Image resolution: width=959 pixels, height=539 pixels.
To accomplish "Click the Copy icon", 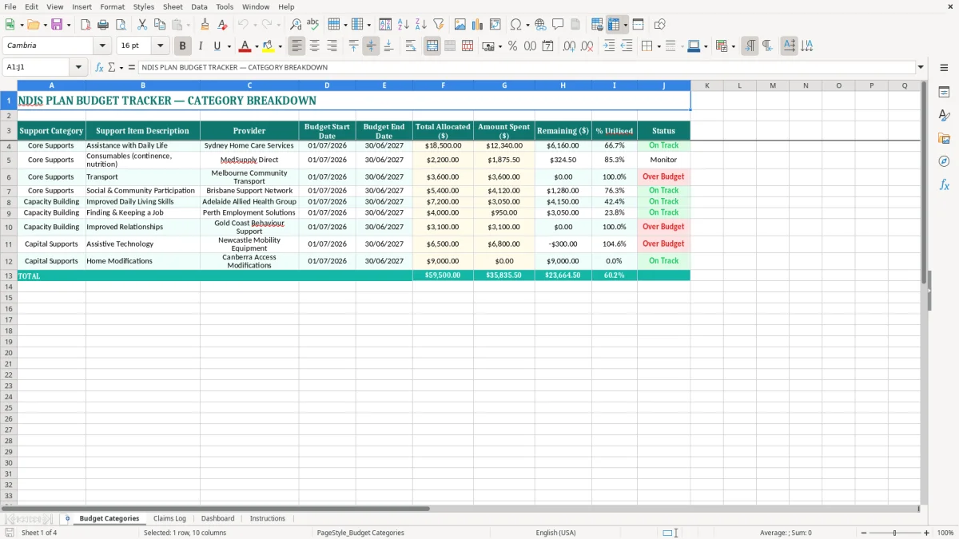I will tap(160, 25).
